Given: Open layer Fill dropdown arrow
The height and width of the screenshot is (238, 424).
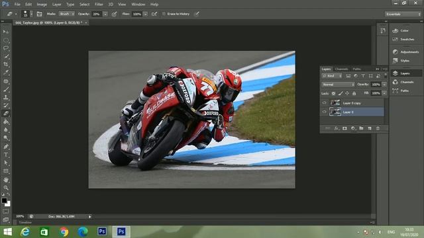Looking at the screenshot, I should click(384, 93).
